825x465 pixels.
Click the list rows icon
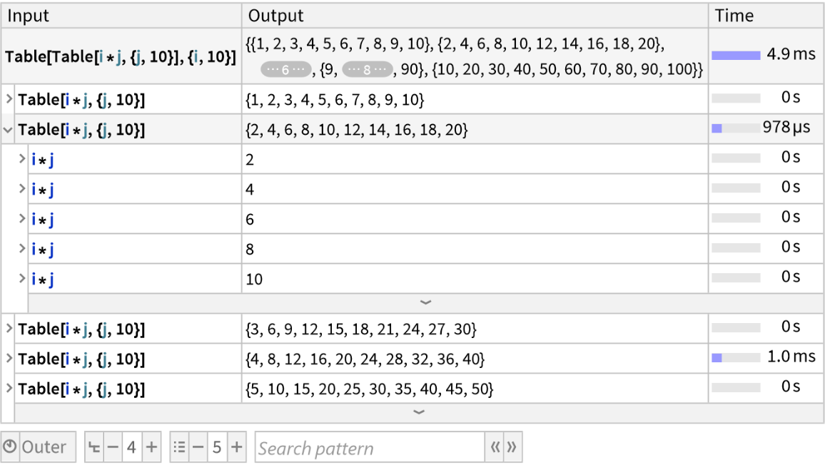pyautogui.click(x=179, y=448)
